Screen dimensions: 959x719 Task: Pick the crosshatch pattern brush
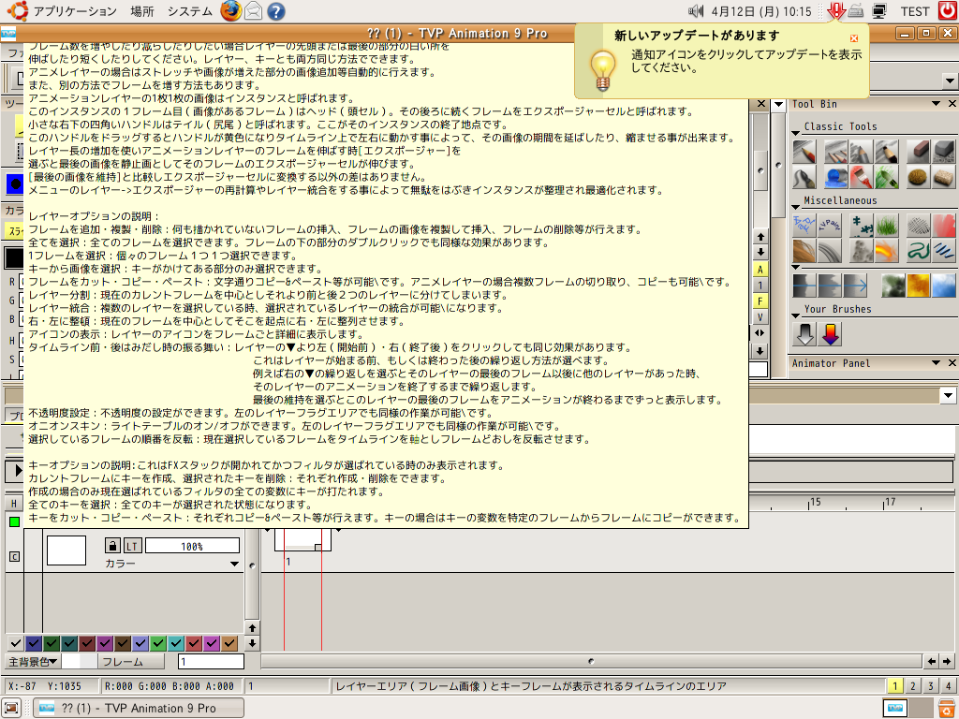[x=918, y=225]
